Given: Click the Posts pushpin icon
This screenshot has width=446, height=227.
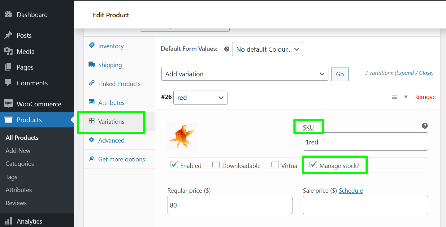Looking at the screenshot, I should coord(8,35).
